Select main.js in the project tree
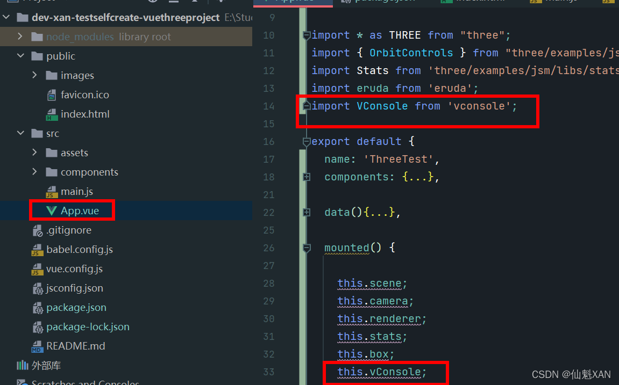 pyautogui.click(x=77, y=192)
